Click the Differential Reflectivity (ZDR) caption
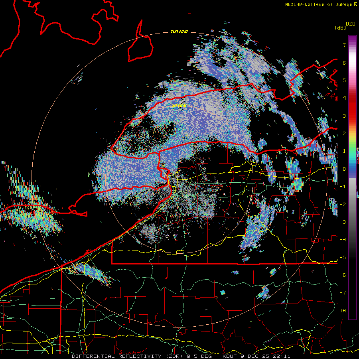Screen dimensions: 359x359 [x=128, y=356]
